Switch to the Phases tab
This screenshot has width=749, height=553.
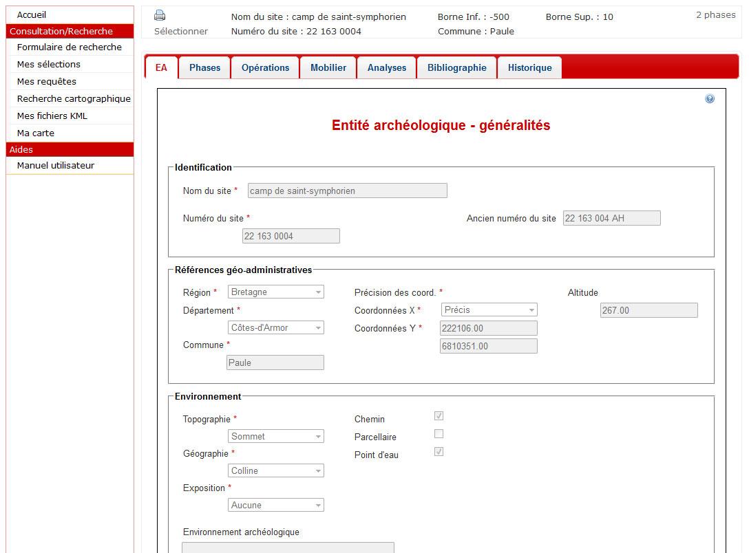(204, 68)
